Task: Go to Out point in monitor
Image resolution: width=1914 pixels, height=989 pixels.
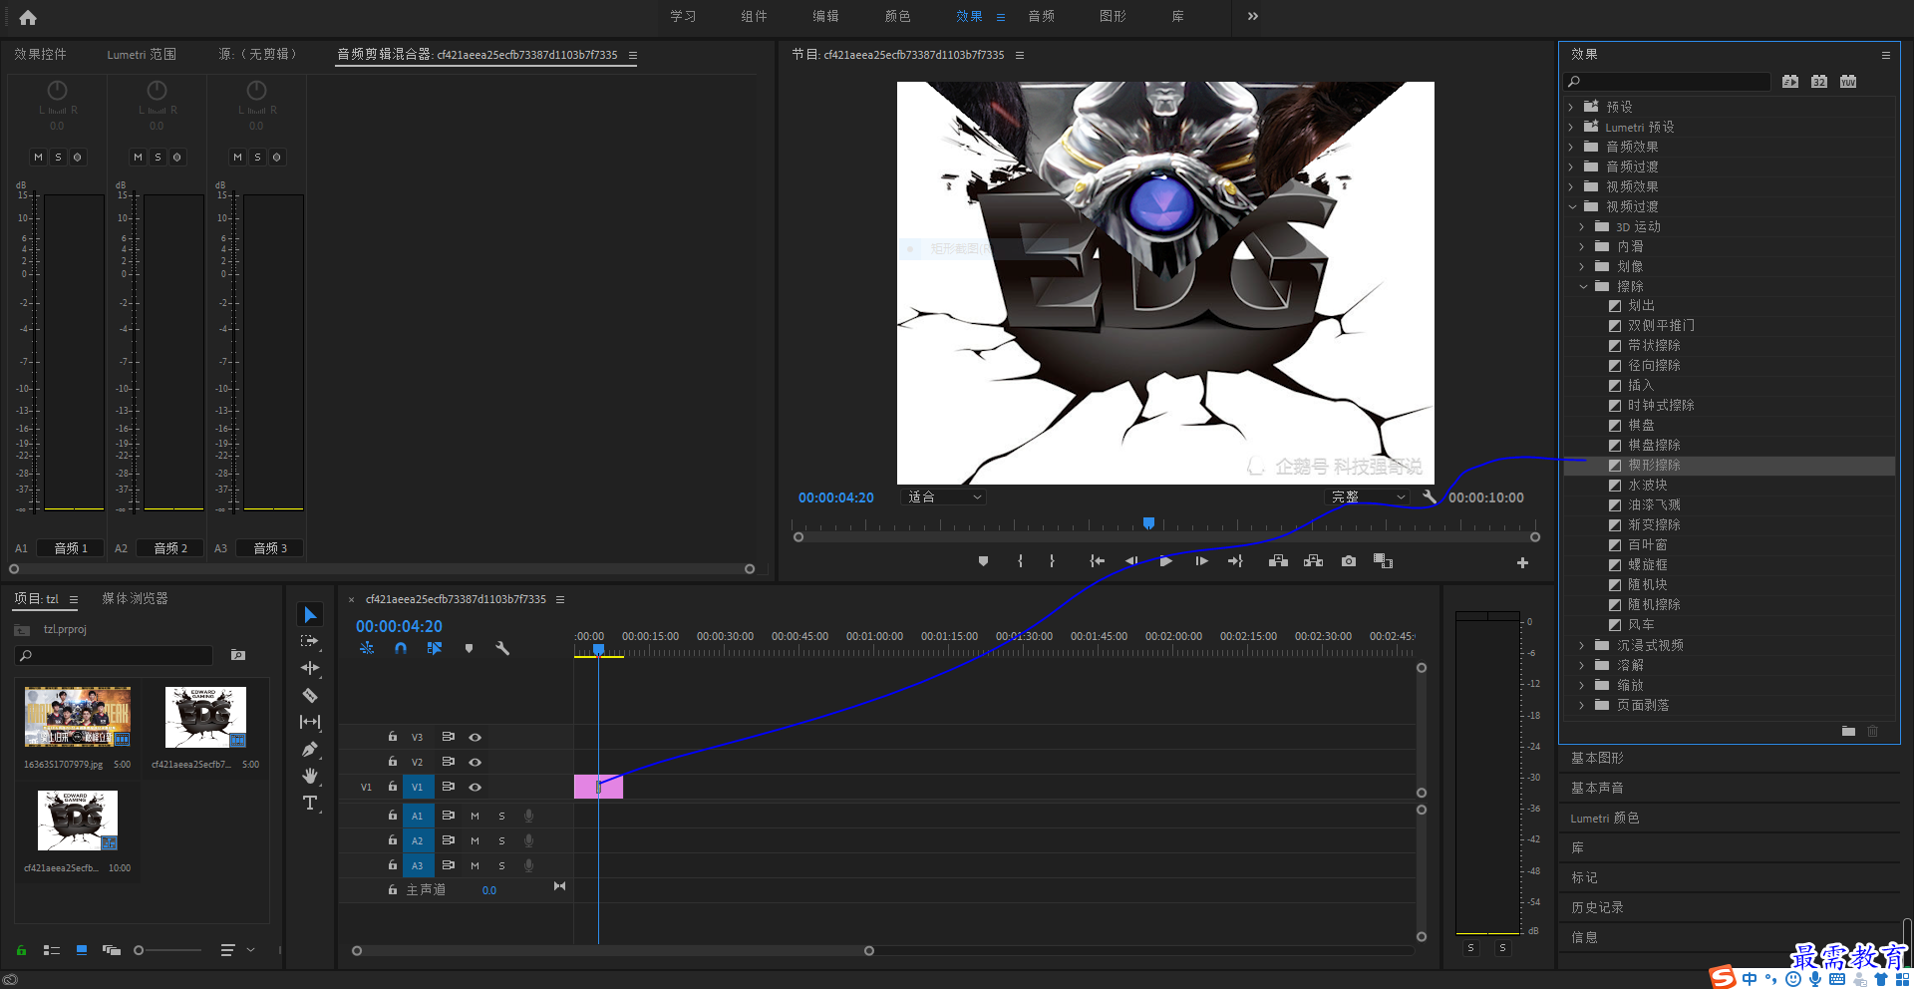Action: (x=1235, y=561)
